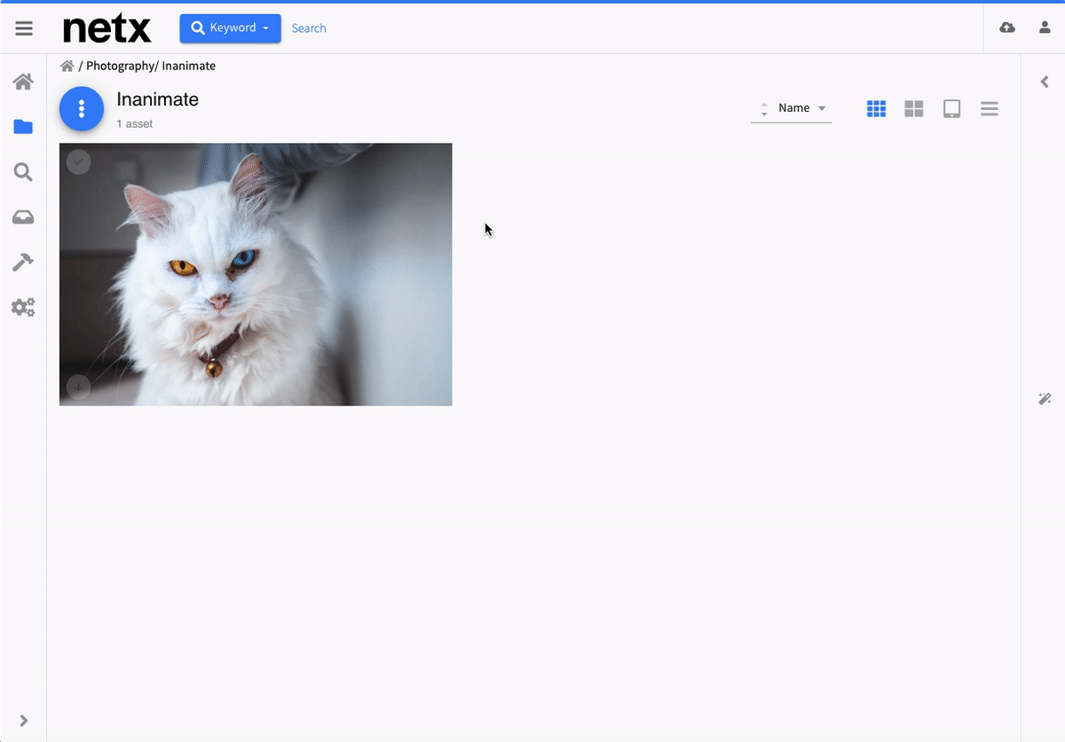This screenshot has height=742, width=1065.
Task: Open the hammer Tools sidebar icon
Action: [x=23, y=263]
